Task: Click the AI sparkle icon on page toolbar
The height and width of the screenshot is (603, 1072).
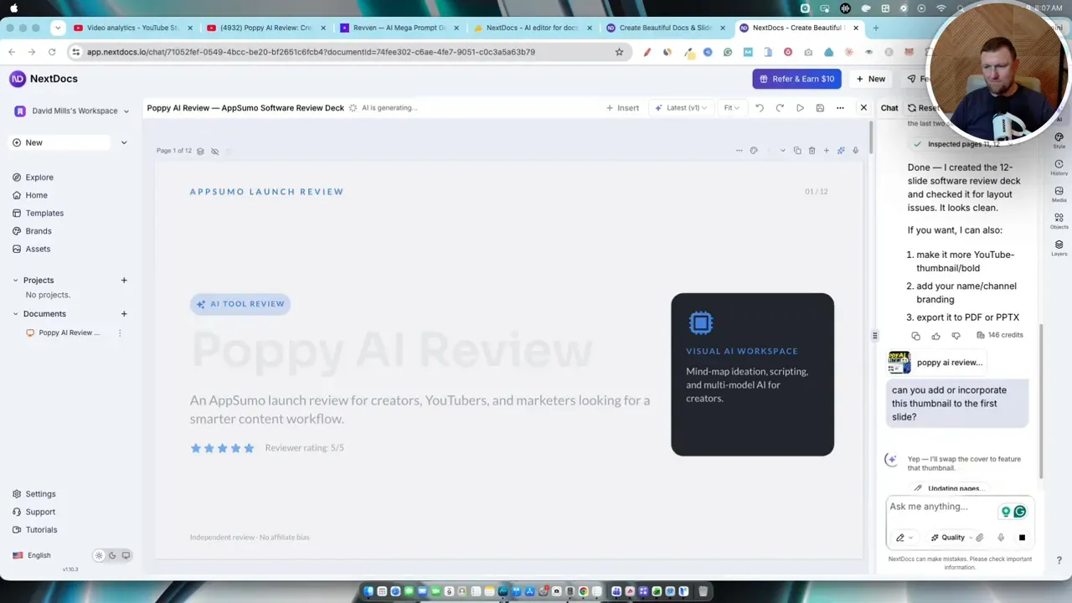Action: click(x=841, y=151)
